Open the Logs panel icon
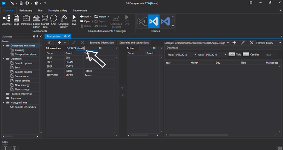The height and width of the screenshot is (150, 283). tap(16, 20)
